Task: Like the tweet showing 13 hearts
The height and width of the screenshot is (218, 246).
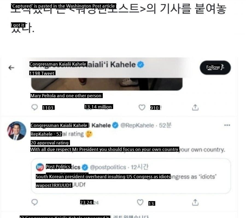Action: [x=140, y=202]
